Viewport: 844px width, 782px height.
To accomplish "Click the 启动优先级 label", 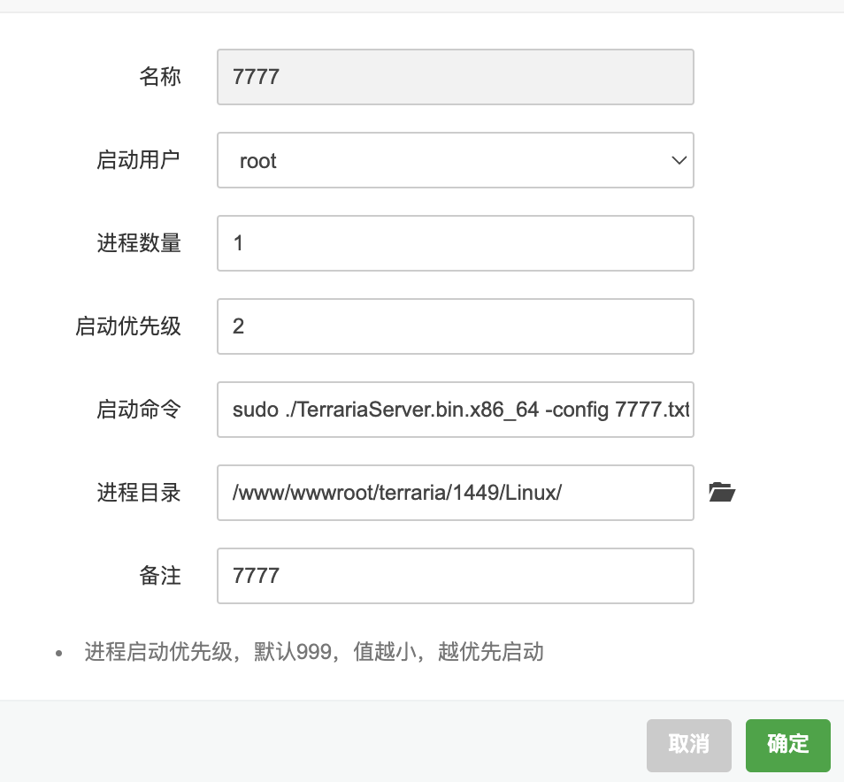I will (x=128, y=326).
